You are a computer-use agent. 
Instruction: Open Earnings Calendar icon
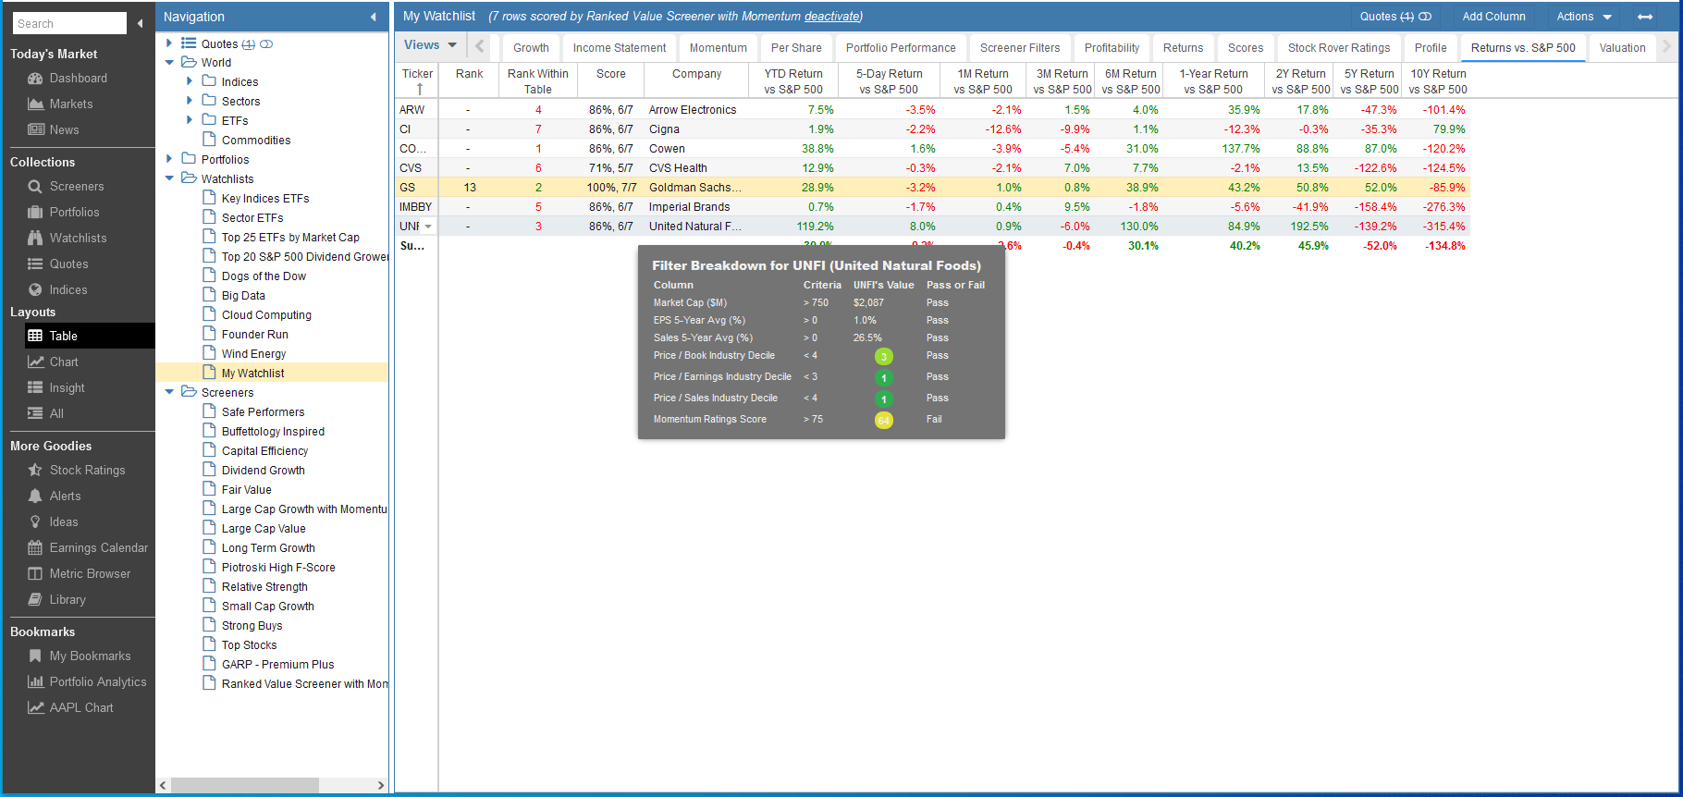click(36, 548)
